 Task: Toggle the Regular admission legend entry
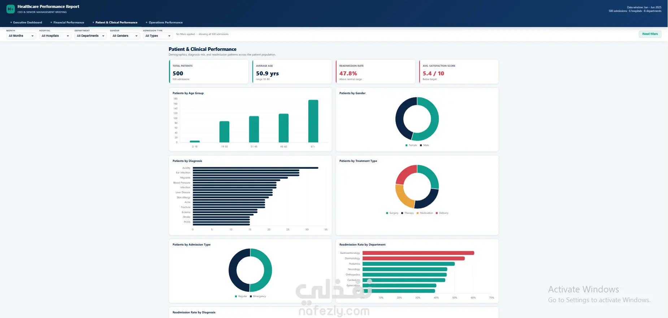241,296
